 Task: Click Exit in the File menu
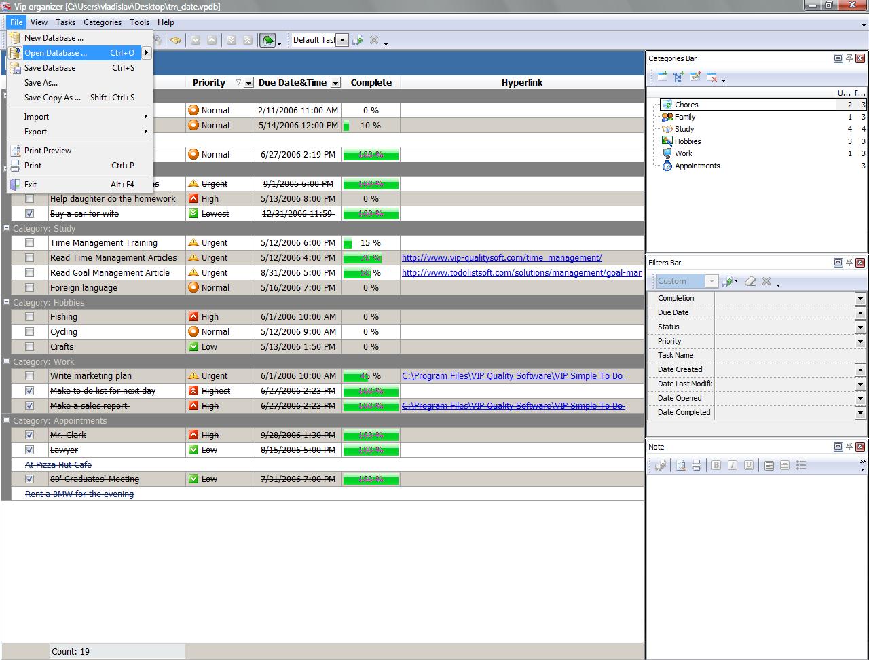tap(30, 184)
